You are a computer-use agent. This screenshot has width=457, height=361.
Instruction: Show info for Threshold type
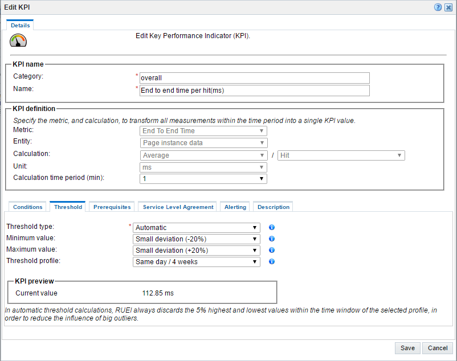(272, 227)
